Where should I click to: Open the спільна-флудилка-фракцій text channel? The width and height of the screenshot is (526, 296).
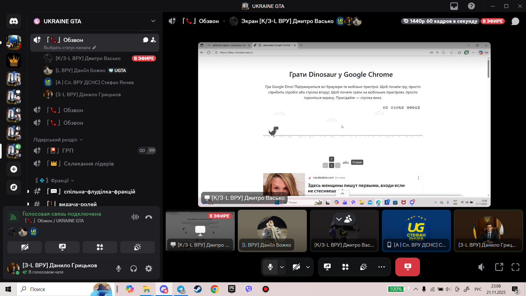point(95,192)
